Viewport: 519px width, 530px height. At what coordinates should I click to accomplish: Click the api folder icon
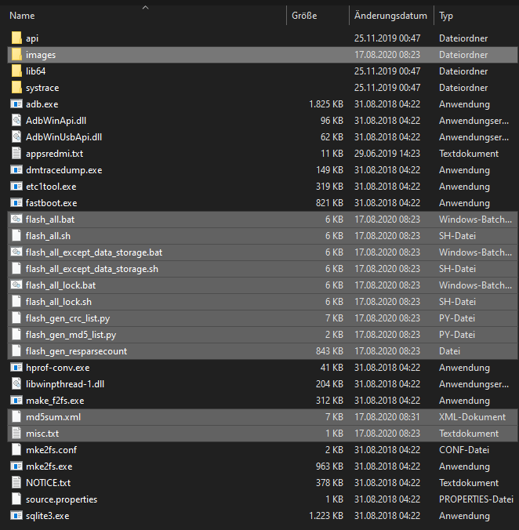tap(16, 38)
